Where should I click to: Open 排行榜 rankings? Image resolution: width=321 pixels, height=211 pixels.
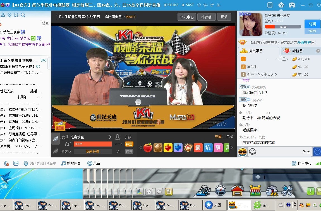point(206,17)
